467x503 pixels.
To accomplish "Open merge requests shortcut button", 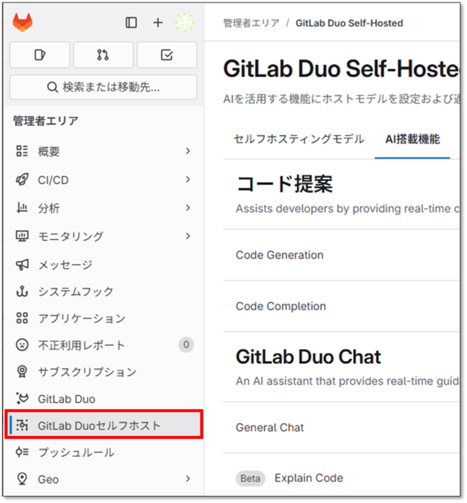I will click(103, 55).
